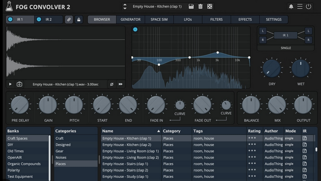Click the IR file name text display

66,84
